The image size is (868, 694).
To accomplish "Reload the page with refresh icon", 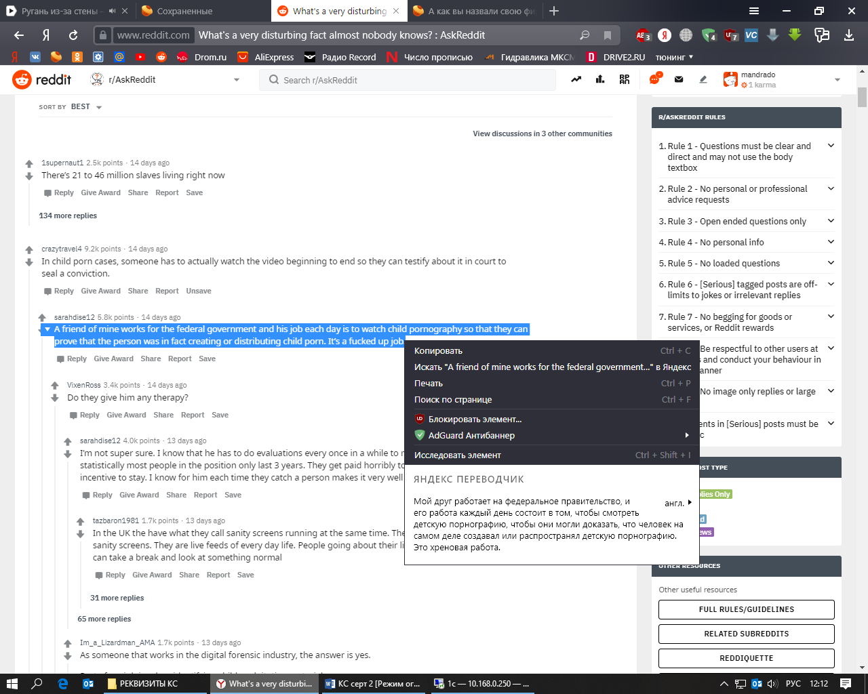I will (73, 35).
